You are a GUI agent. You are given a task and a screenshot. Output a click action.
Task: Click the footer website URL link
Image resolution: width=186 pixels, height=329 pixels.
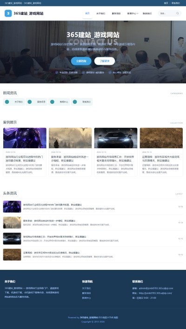click(x=155, y=293)
